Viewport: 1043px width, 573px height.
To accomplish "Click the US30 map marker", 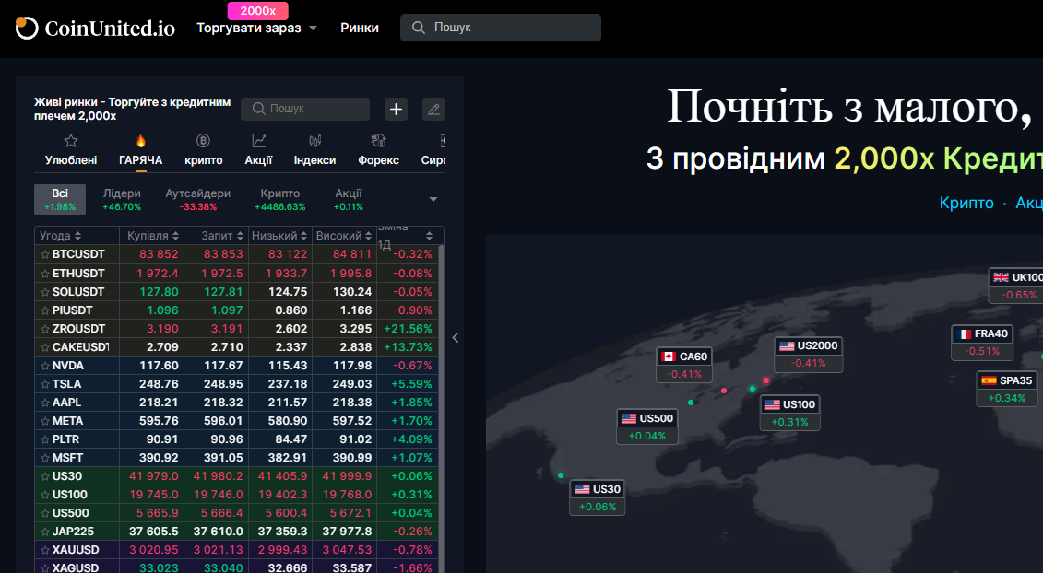I will click(x=598, y=497).
